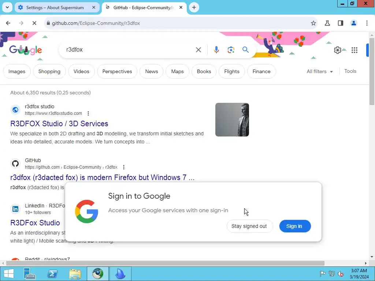The height and width of the screenshot is (281, 375).
Task: Click the https://www.r3dfoxstudio.com URL text
Action: coord(53,113)
